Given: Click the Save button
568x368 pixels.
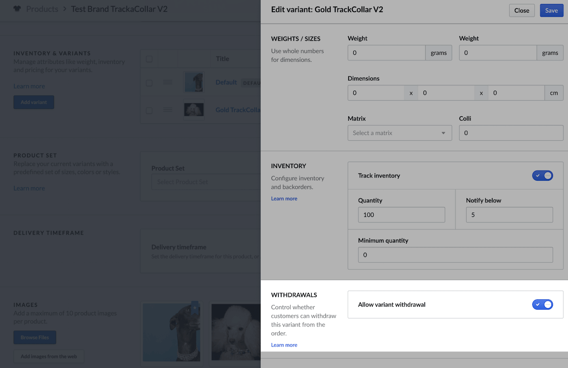Looking at the screenshot, I should click(551, 11).
